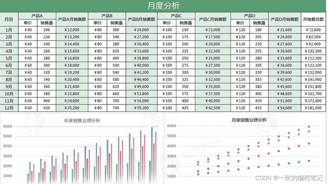Select the 4月 row label
This screenshot has width=328, height=184.
(x=9, y=51)
